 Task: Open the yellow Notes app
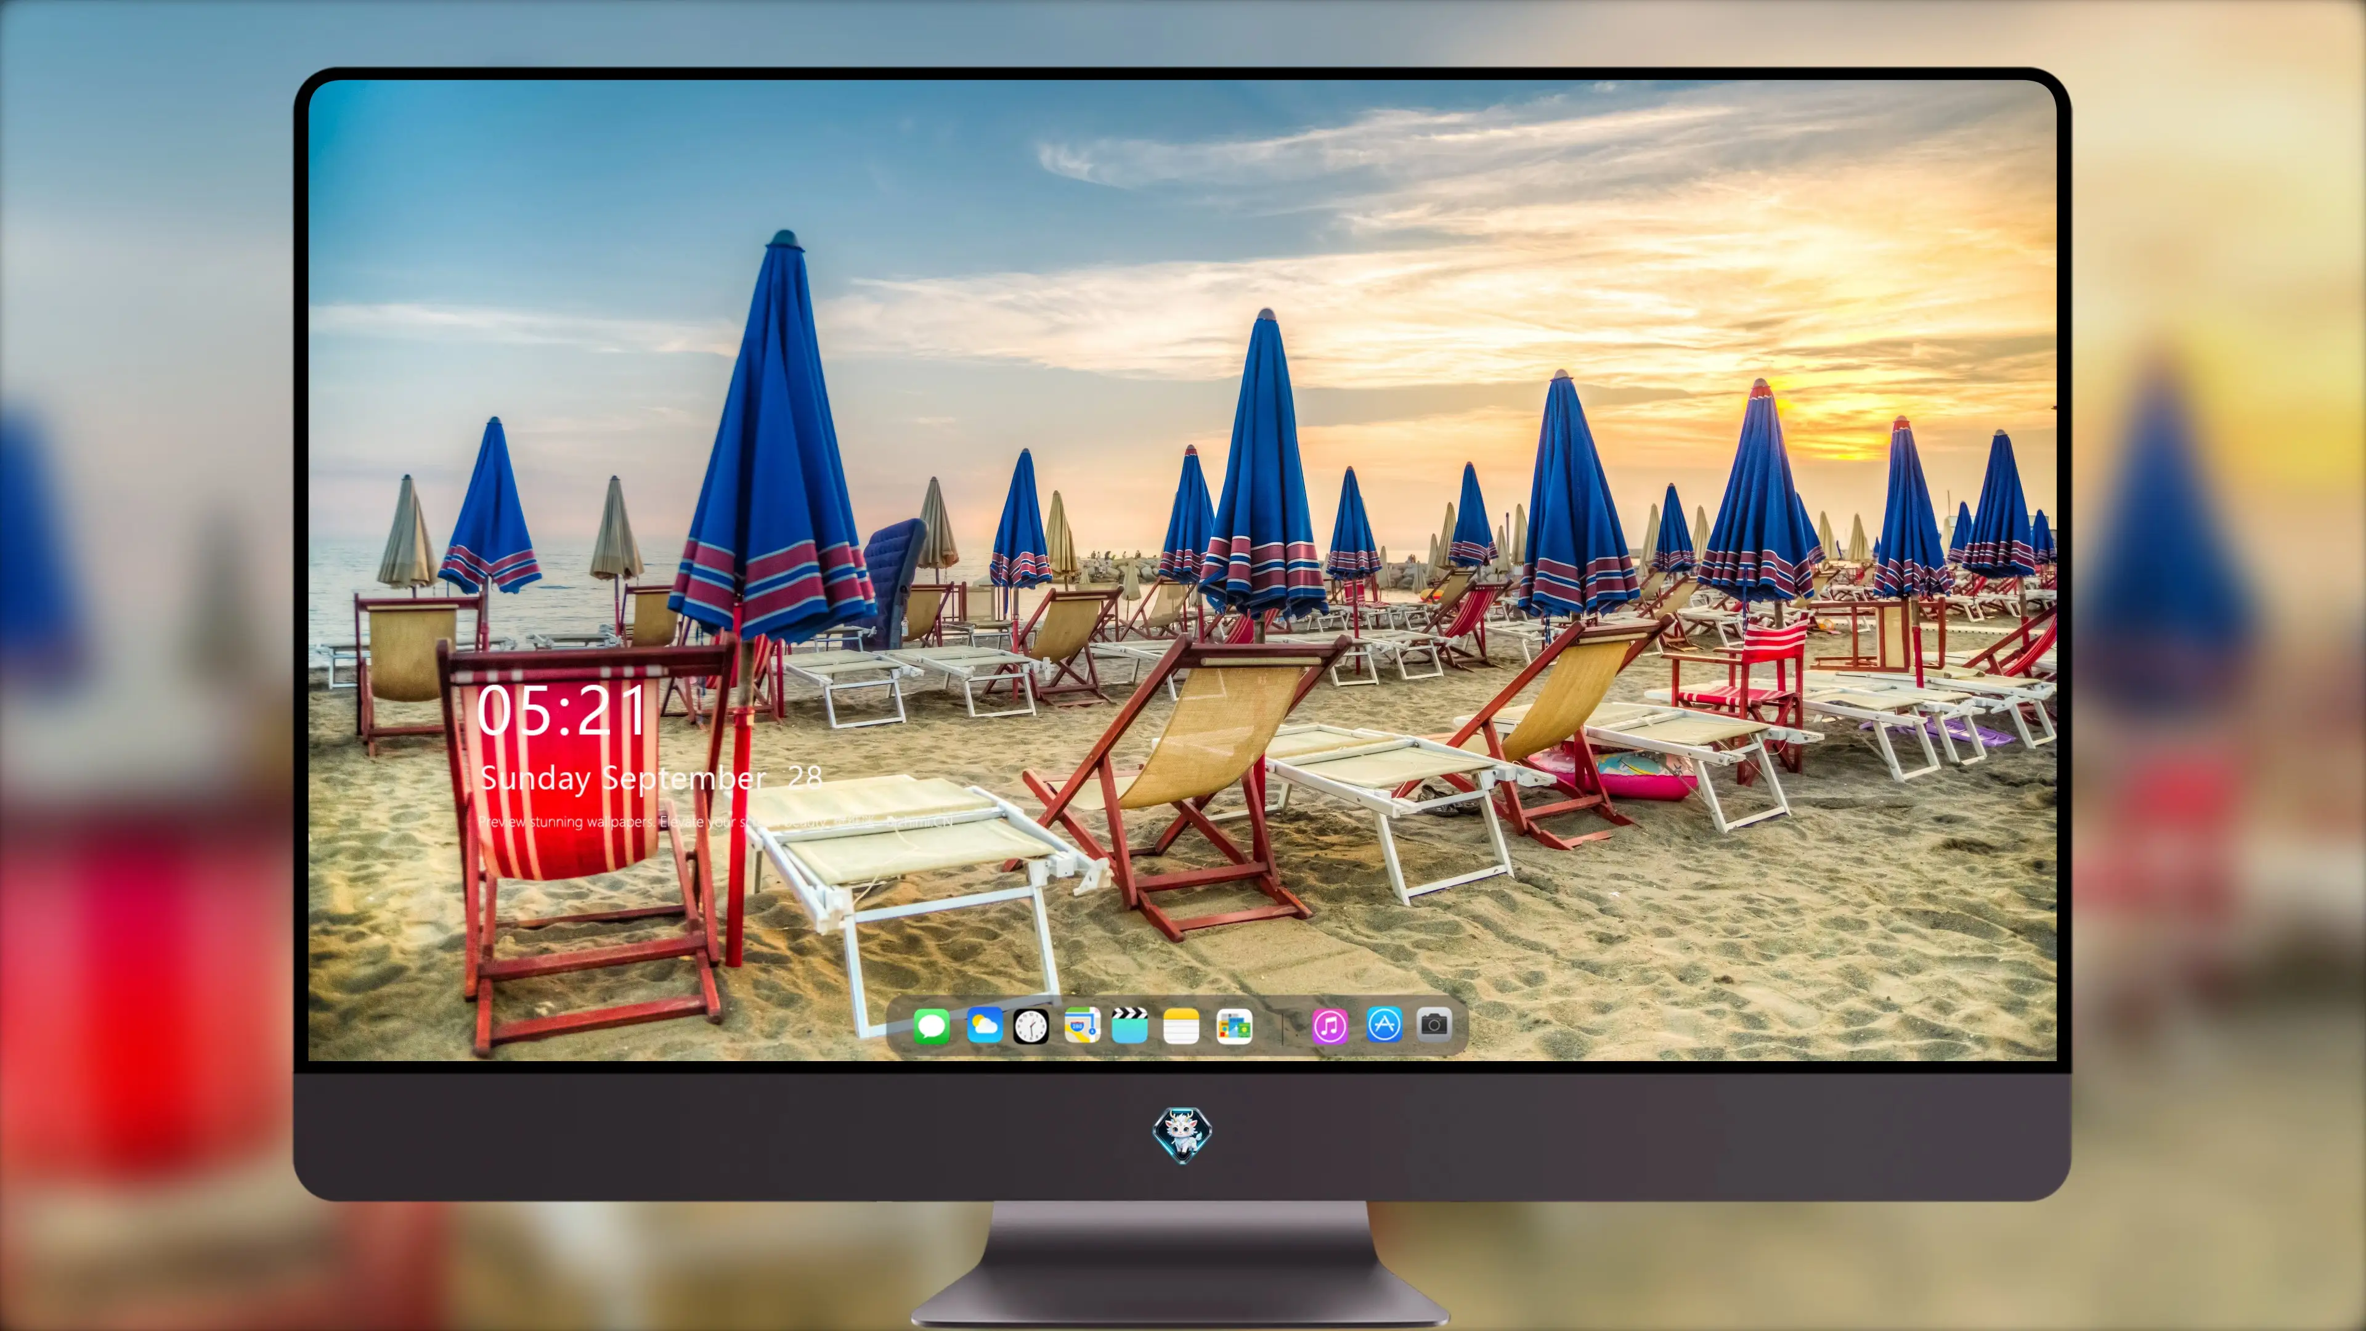click(1181, 1026)
